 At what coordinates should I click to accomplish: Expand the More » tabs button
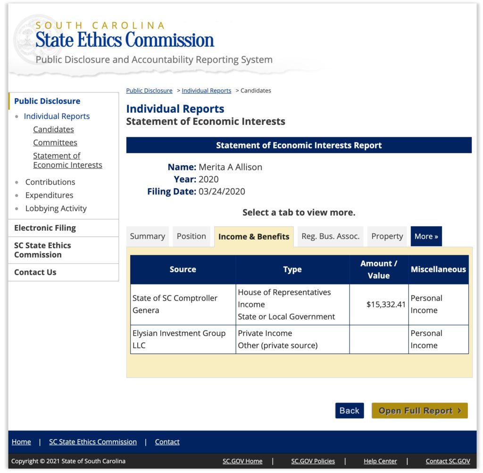(x=426, y=236)
